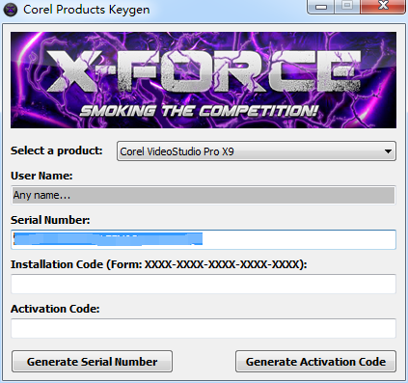
Task: Click the Activation Code field
Action: point(204,328)
